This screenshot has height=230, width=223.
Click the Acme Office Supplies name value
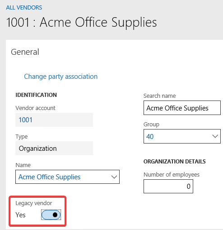(x=49, y=177)
